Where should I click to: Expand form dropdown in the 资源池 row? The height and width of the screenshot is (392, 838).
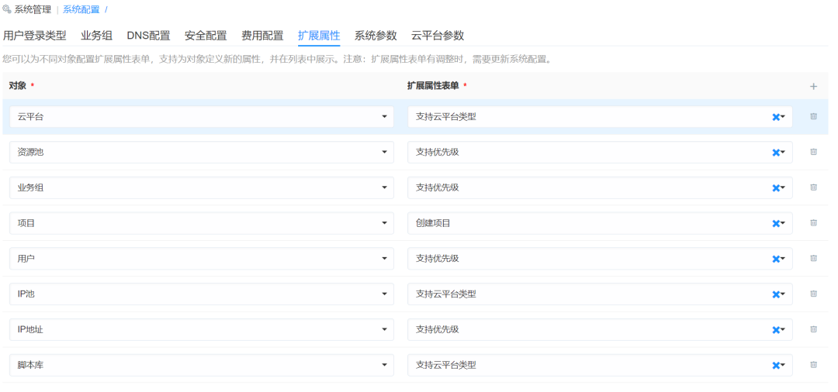783,152
